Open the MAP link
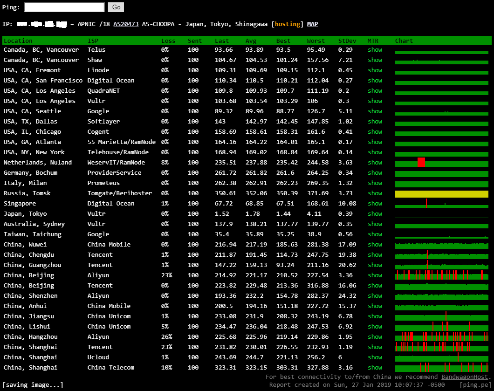 click(x=313, y=24)
